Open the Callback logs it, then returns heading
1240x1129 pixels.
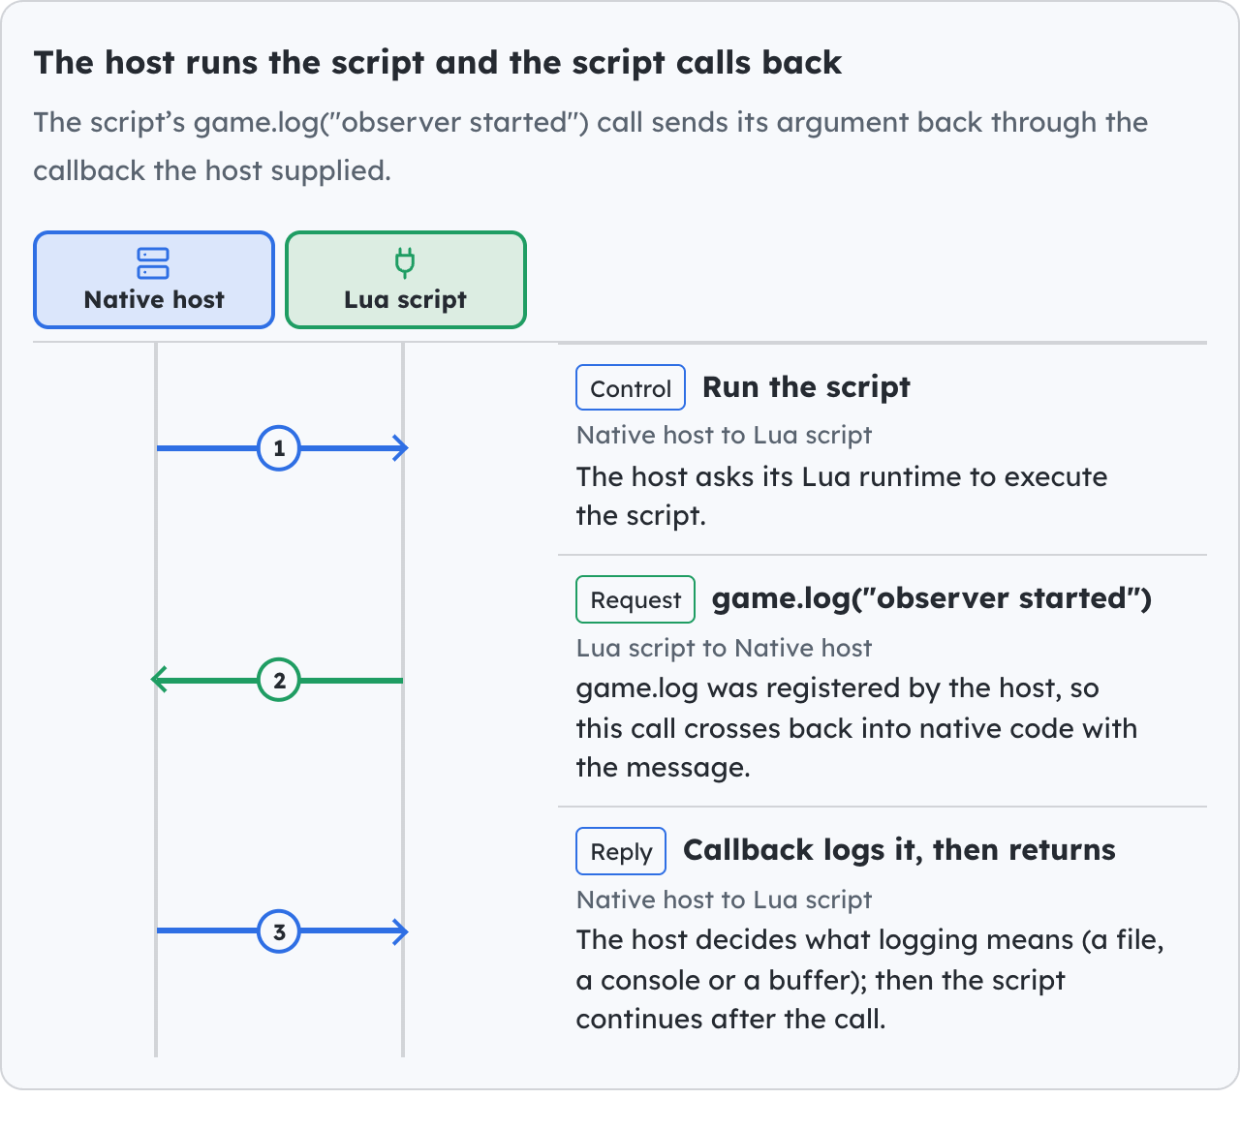coord(899,850)
